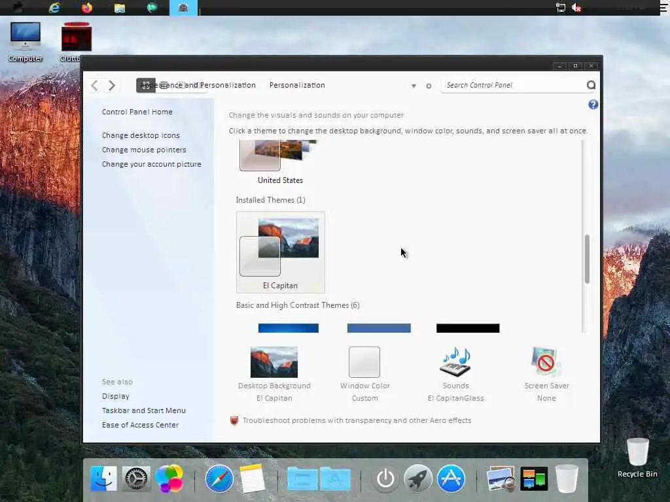Open Change desktop icons link
The image size is (670, 502).
[x=141, y=135]
